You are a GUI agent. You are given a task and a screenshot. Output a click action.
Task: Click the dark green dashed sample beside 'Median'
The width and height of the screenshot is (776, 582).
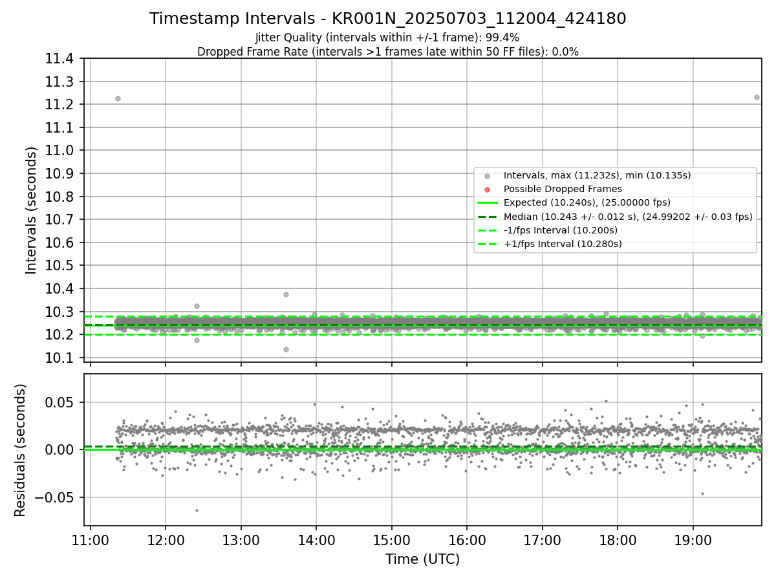click(x=488, y=217)
